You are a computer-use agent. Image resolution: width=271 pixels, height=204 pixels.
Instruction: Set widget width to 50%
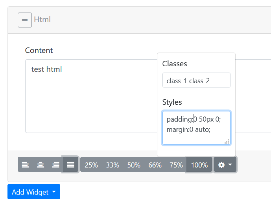(134, 165)
